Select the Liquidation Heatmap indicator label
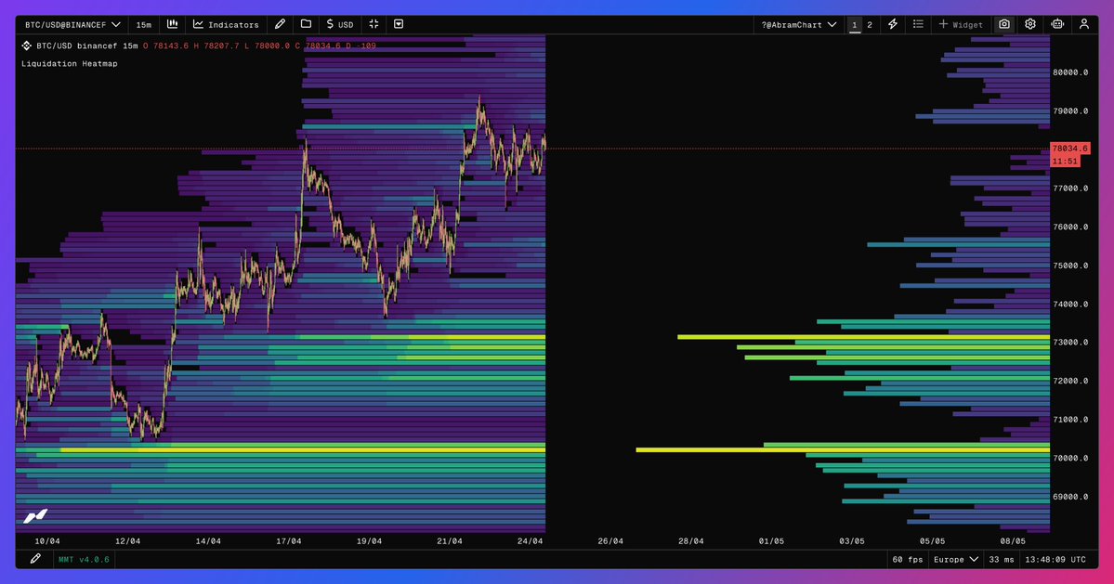Viewport: 1114px width, 584px height. [x=70, y=64]
